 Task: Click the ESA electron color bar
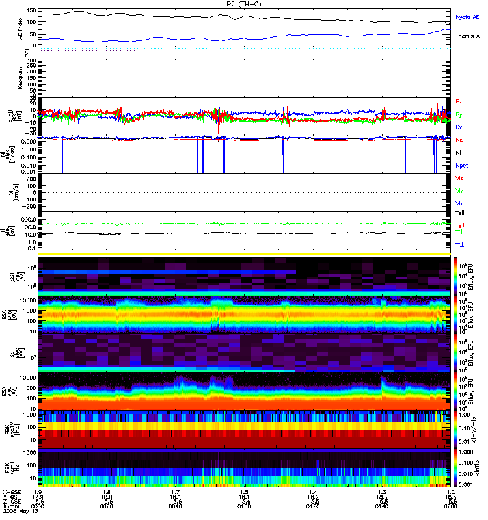455,391
